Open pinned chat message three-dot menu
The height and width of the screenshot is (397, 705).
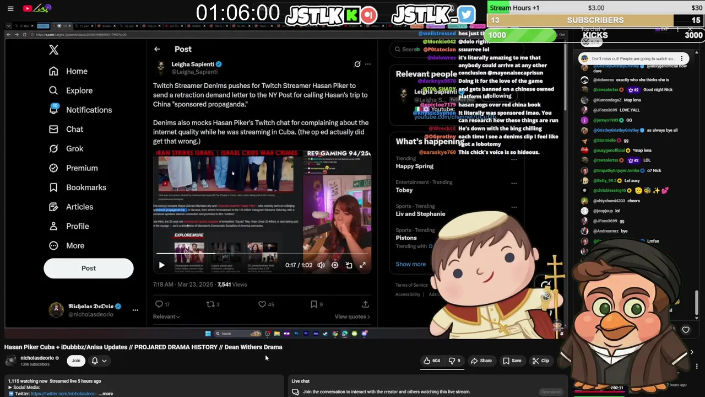[x=682, y=58]
